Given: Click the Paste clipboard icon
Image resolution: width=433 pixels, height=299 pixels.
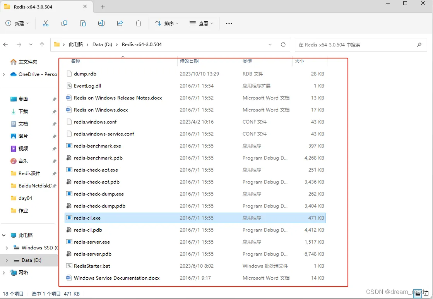Looking at the screenshot, I should click(x=82, y=24).
